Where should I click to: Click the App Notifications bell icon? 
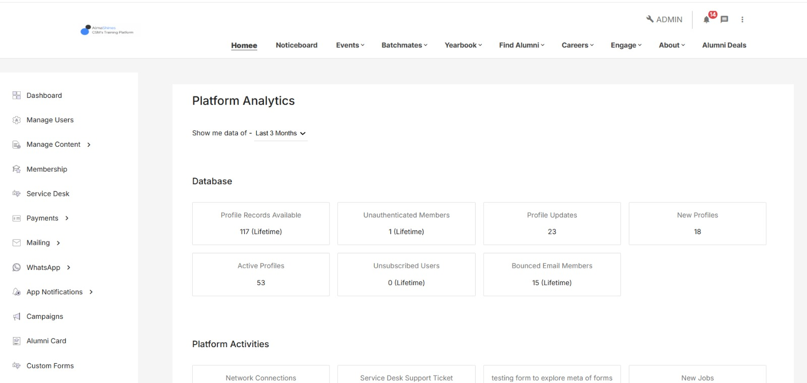click(17, 292)
